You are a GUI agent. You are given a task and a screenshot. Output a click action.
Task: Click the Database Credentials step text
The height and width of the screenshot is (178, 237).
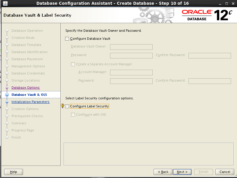point(28,73)
